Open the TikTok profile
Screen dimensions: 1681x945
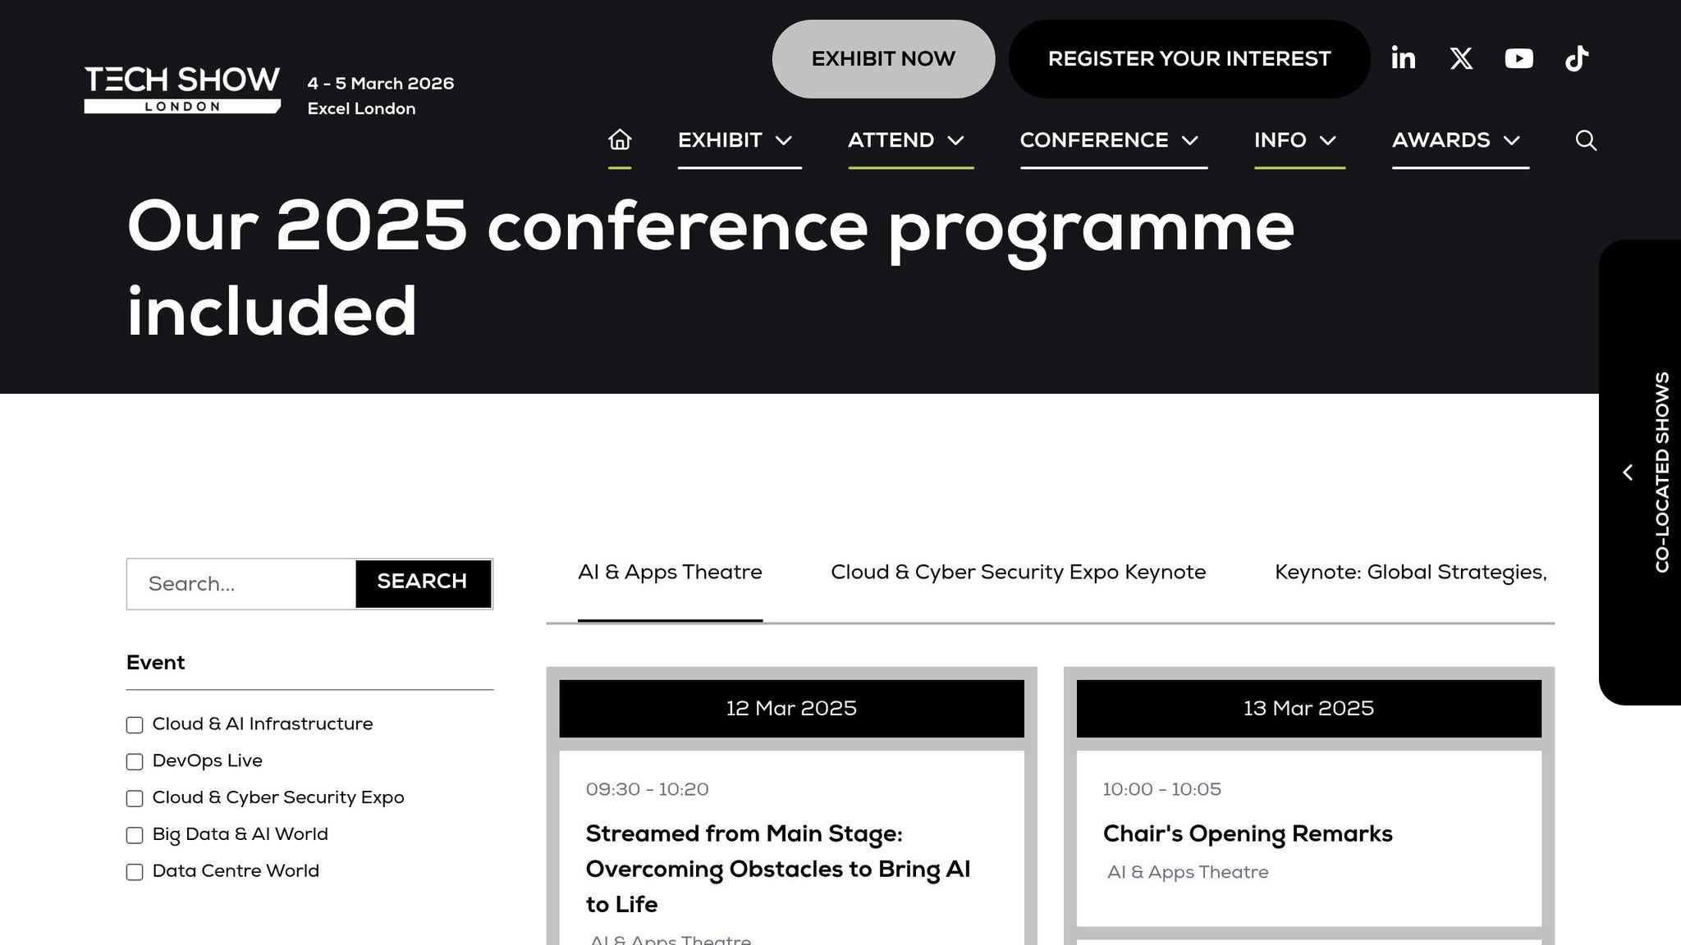tap(1577, 58)
